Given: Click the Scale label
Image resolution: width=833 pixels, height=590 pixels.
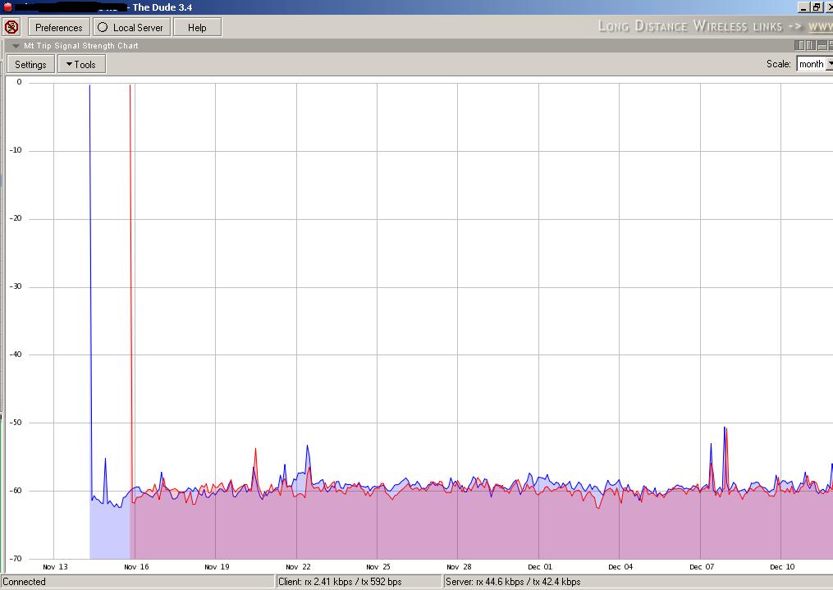Looking at the screenshot, I should pos(778,64).
